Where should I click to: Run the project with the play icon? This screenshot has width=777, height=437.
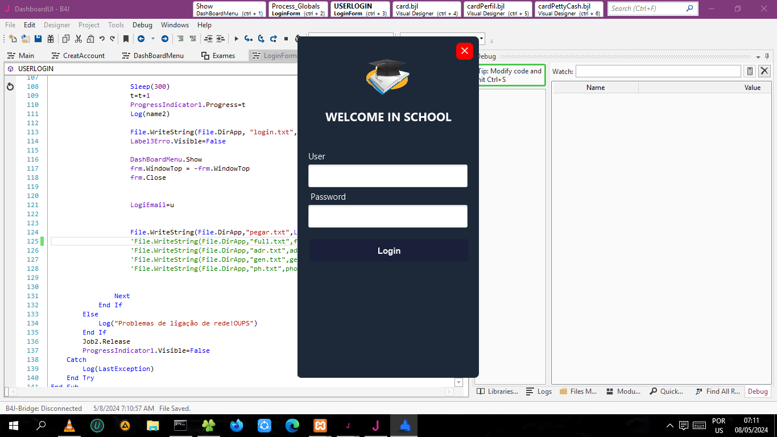236,39
